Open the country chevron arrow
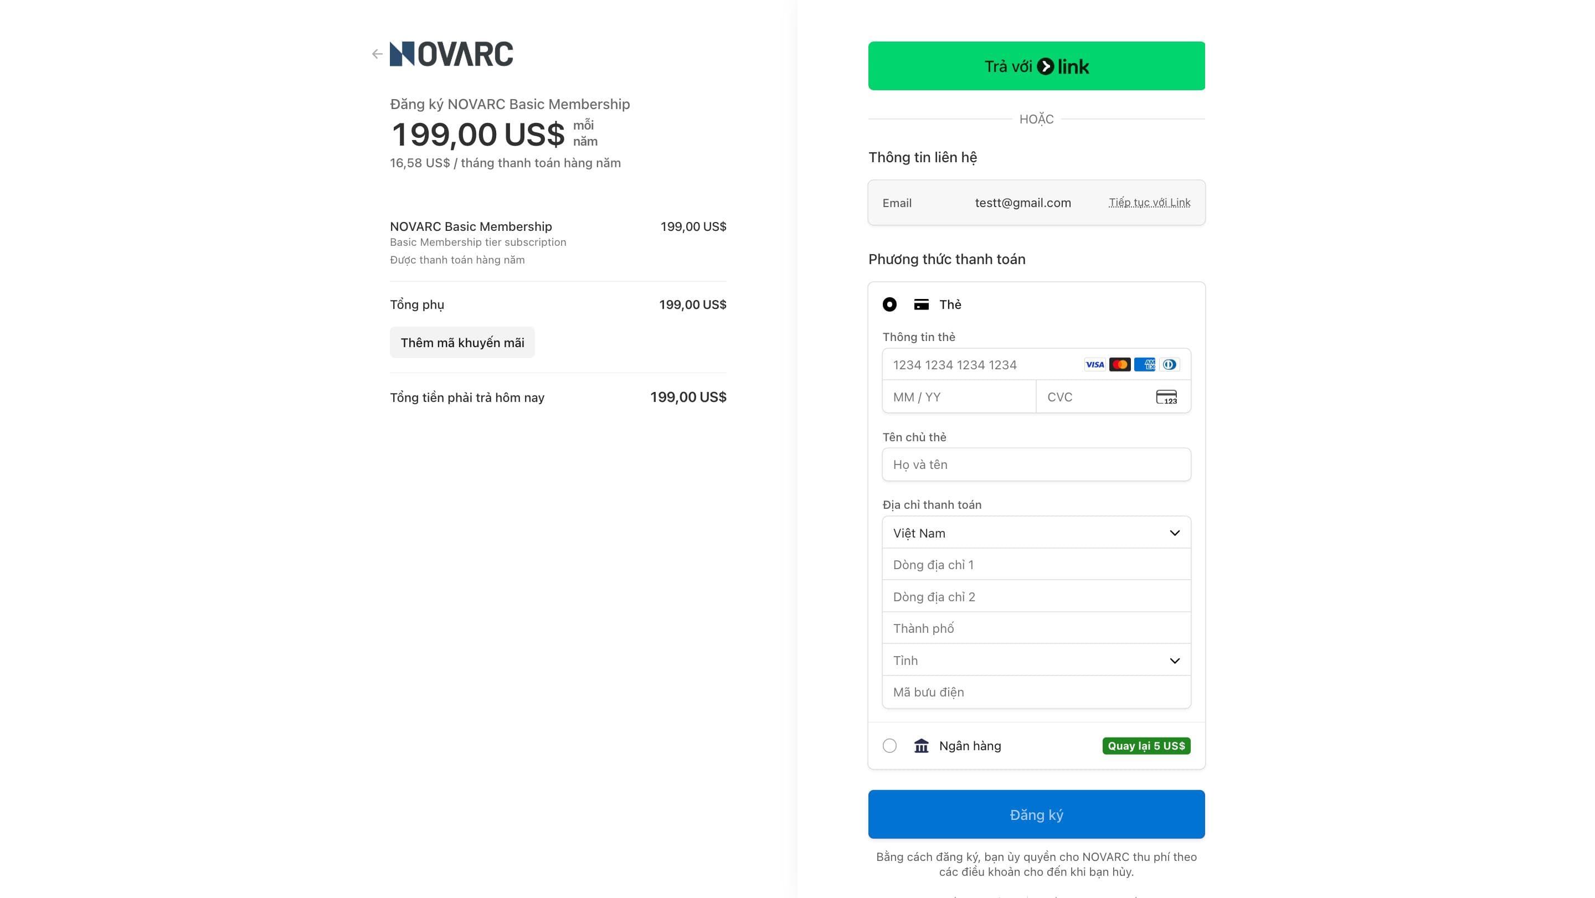This screenshot has width=1595, height=898. point(1174,532)
